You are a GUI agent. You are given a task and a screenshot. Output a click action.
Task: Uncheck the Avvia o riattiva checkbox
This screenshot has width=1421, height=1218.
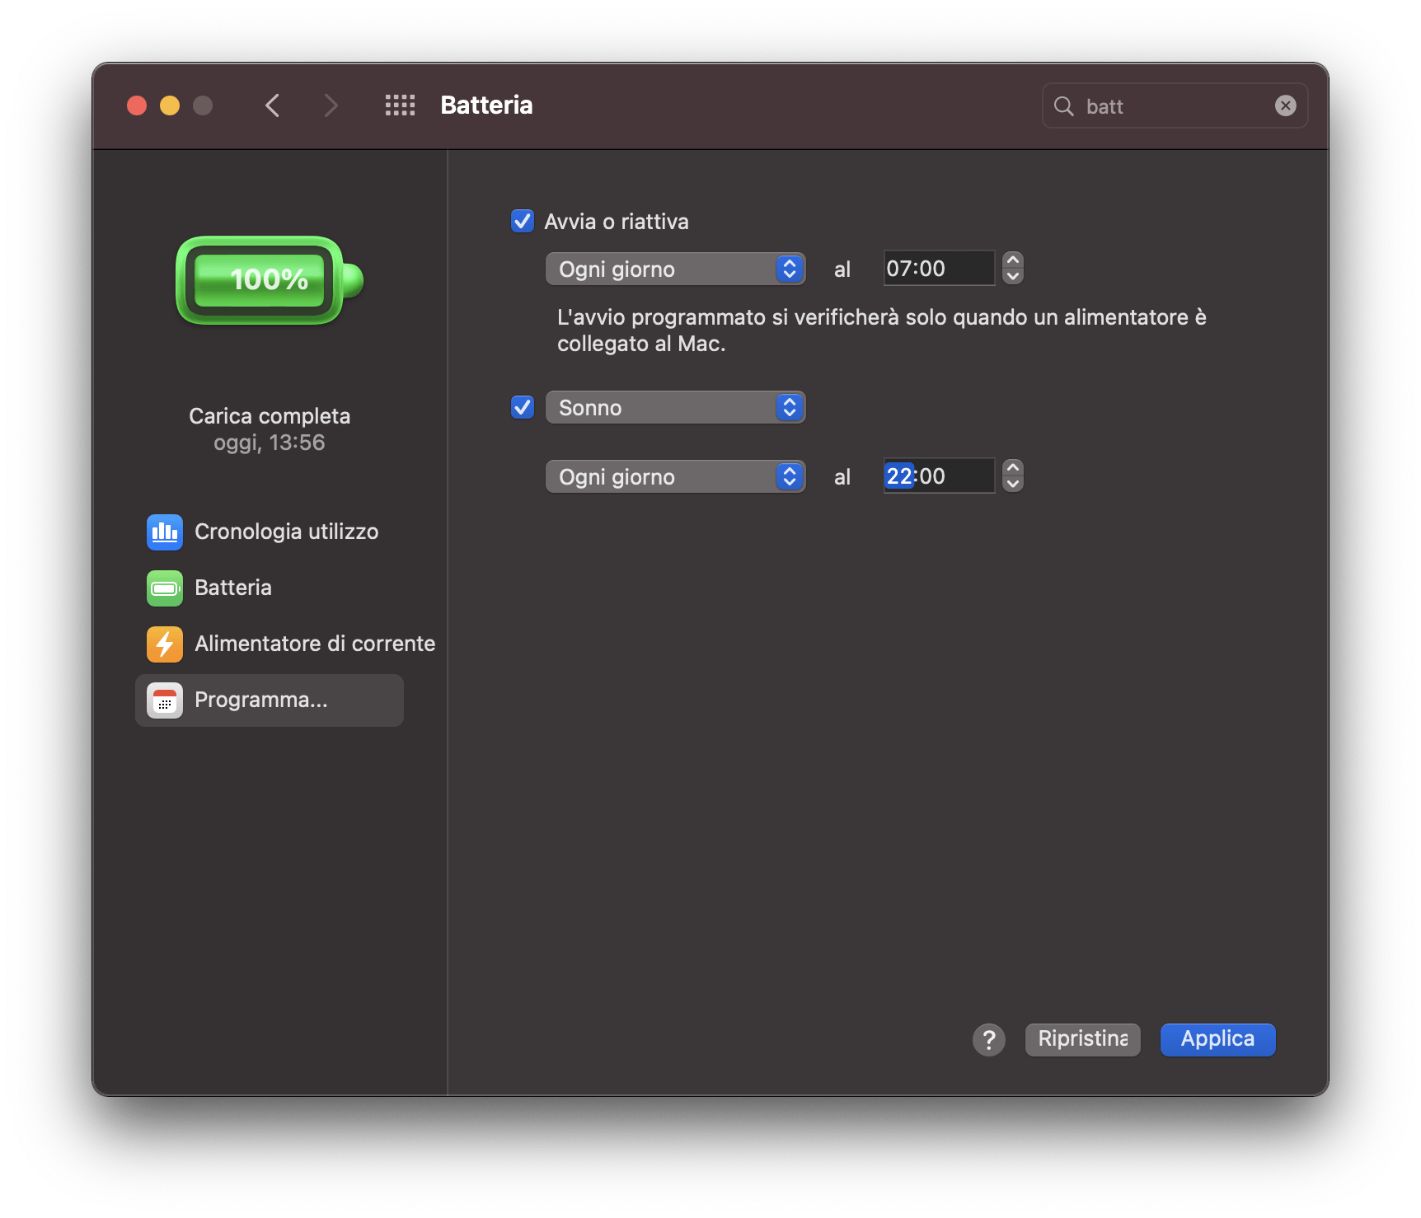pos(523,221)
